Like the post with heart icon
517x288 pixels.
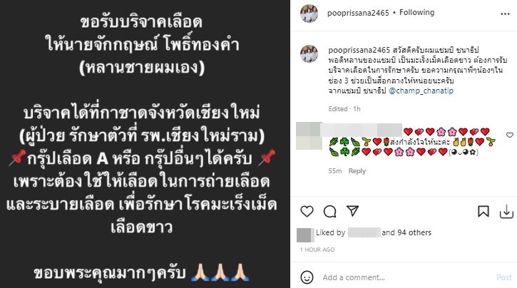307,211
